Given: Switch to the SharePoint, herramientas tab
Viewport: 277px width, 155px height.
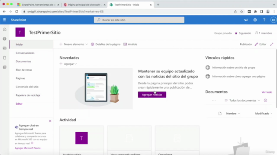Looking at the screenshot, I should pyautogui.click(x=38, y=5).
